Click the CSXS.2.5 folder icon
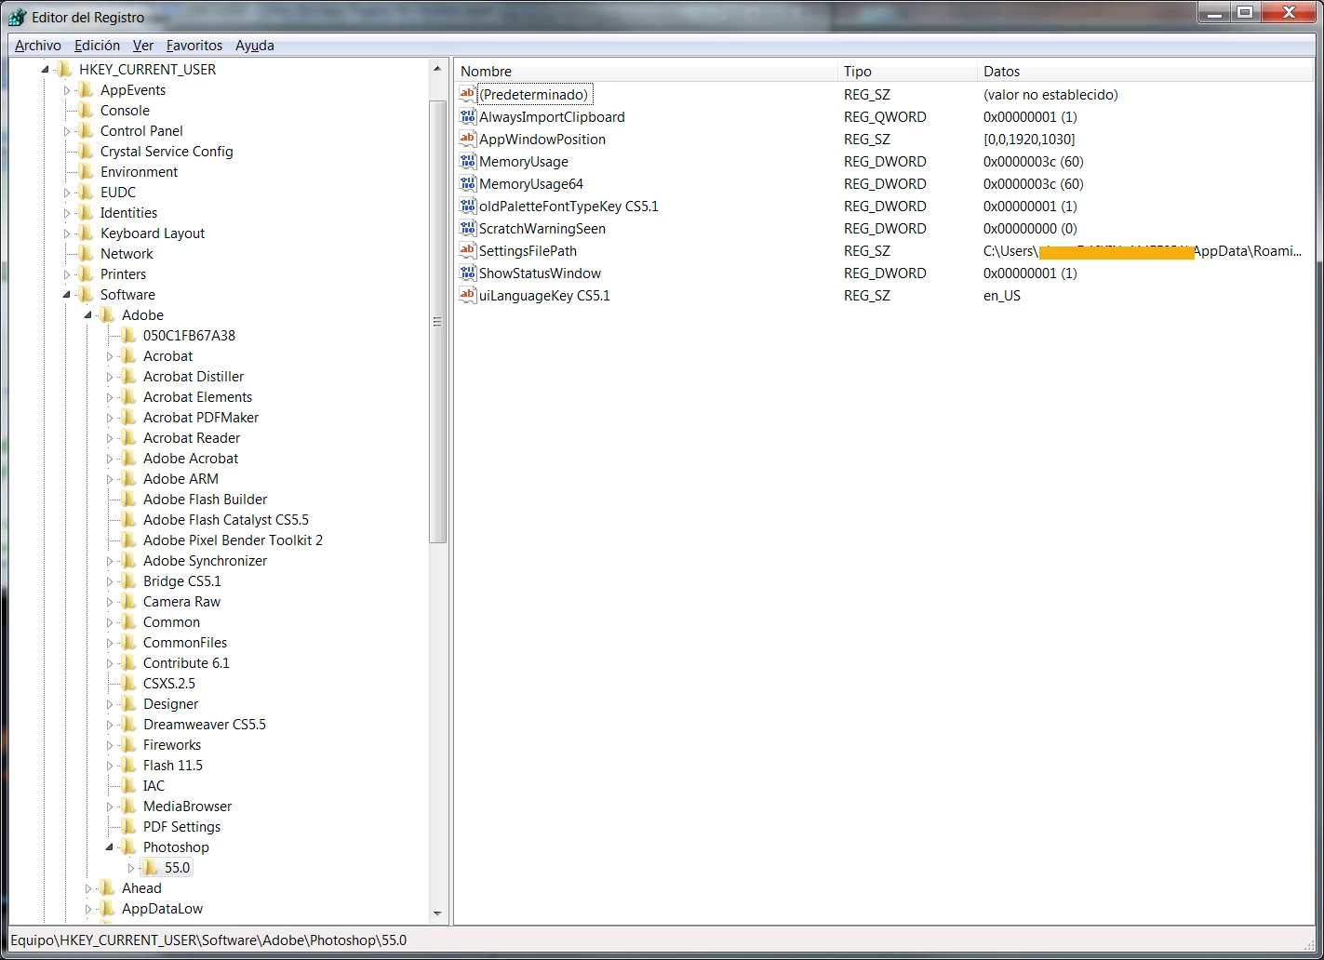1324x960 pixels. pyautogui.click(x=129, y=684)
